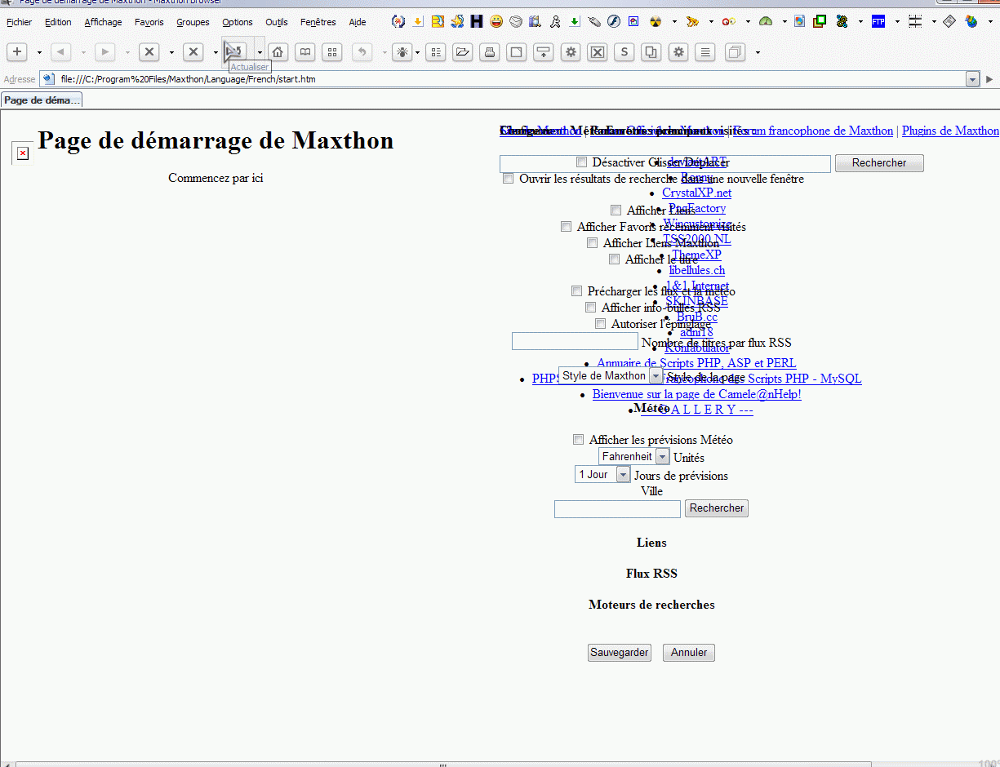Screen dimensions: 1000x767
Task: Click the running figure plugin icon
Action: (x=555, y=22)
